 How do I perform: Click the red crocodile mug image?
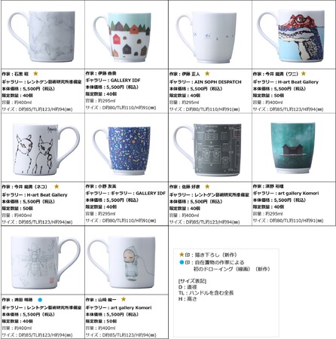292,35
